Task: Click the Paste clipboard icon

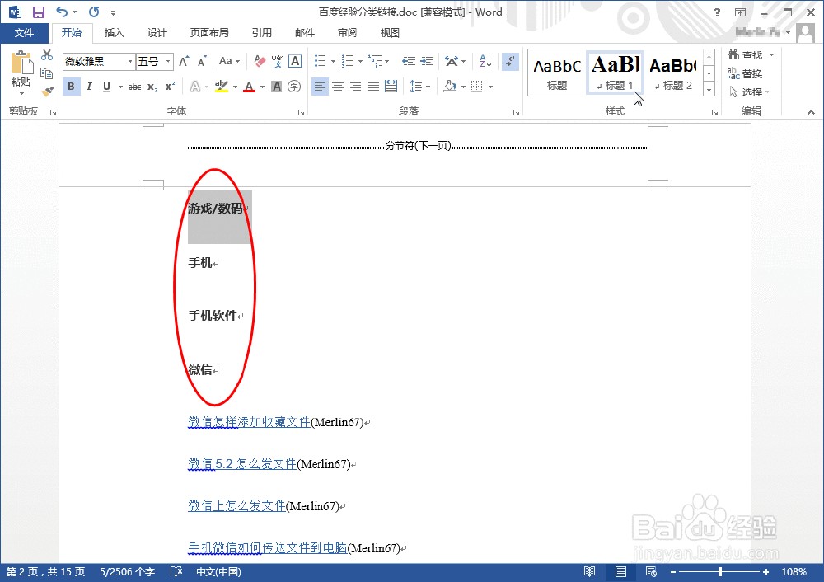Action: (x=21, y=63)
